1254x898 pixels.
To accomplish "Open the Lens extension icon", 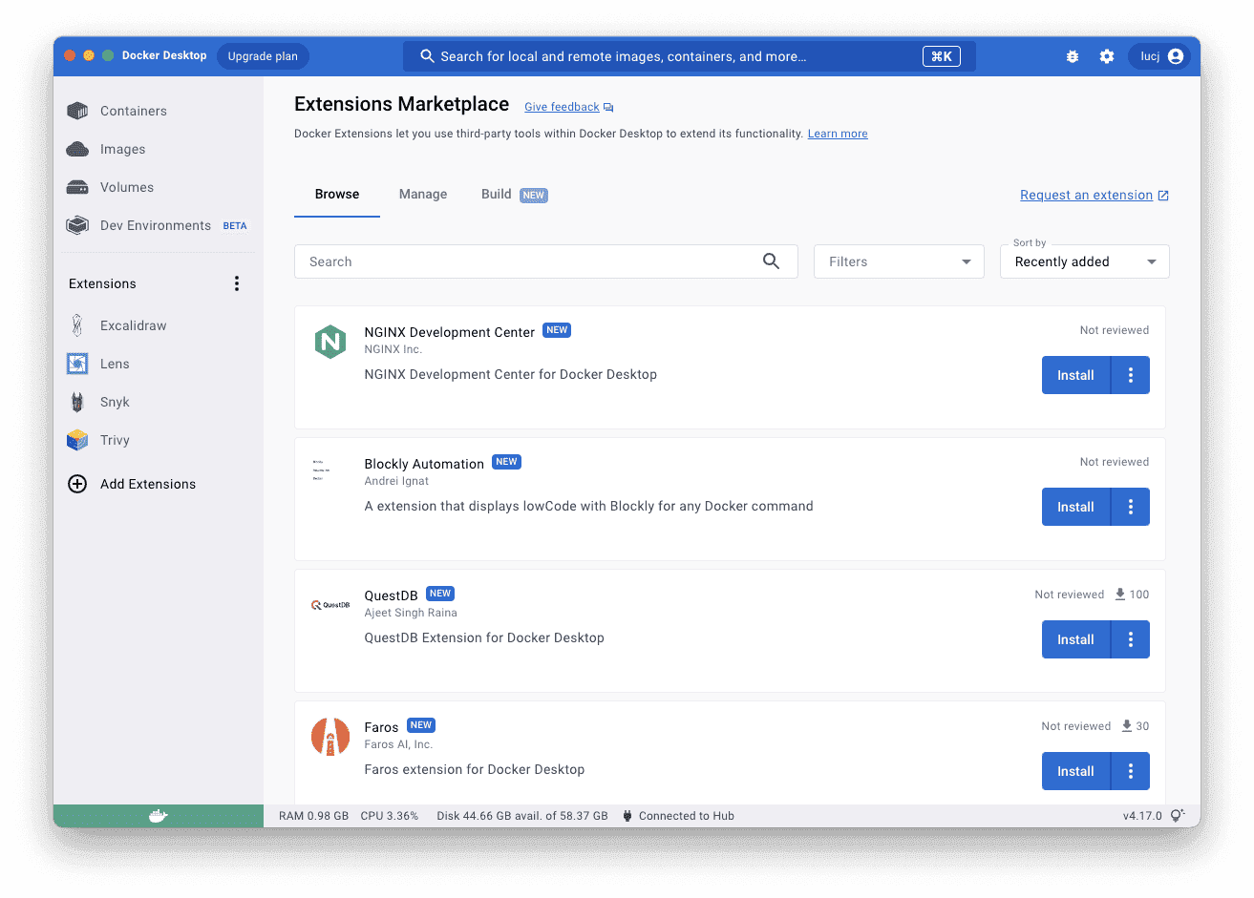I will 77,364.
